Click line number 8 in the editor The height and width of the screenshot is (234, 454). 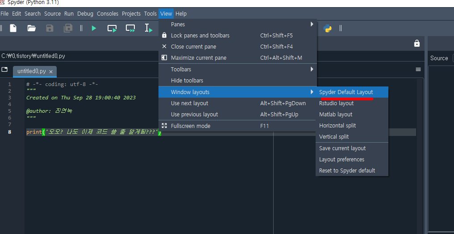(x=10, y=132)
